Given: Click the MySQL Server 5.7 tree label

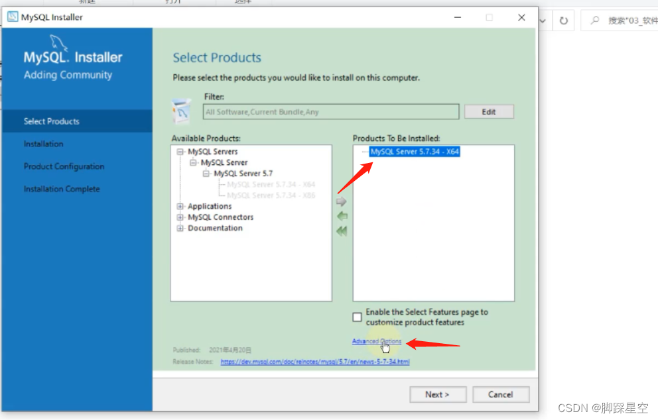Looking at the screenshot, I should coord(243,174).
